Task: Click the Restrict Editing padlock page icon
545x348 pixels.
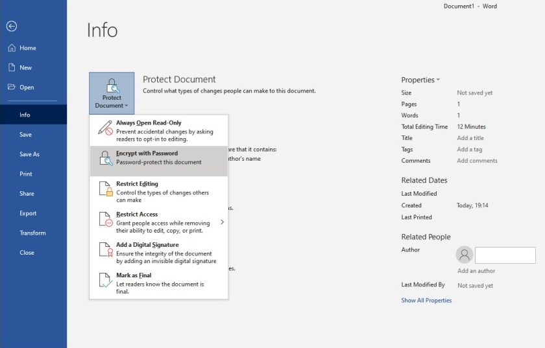Action: click(x=106, y=189)
